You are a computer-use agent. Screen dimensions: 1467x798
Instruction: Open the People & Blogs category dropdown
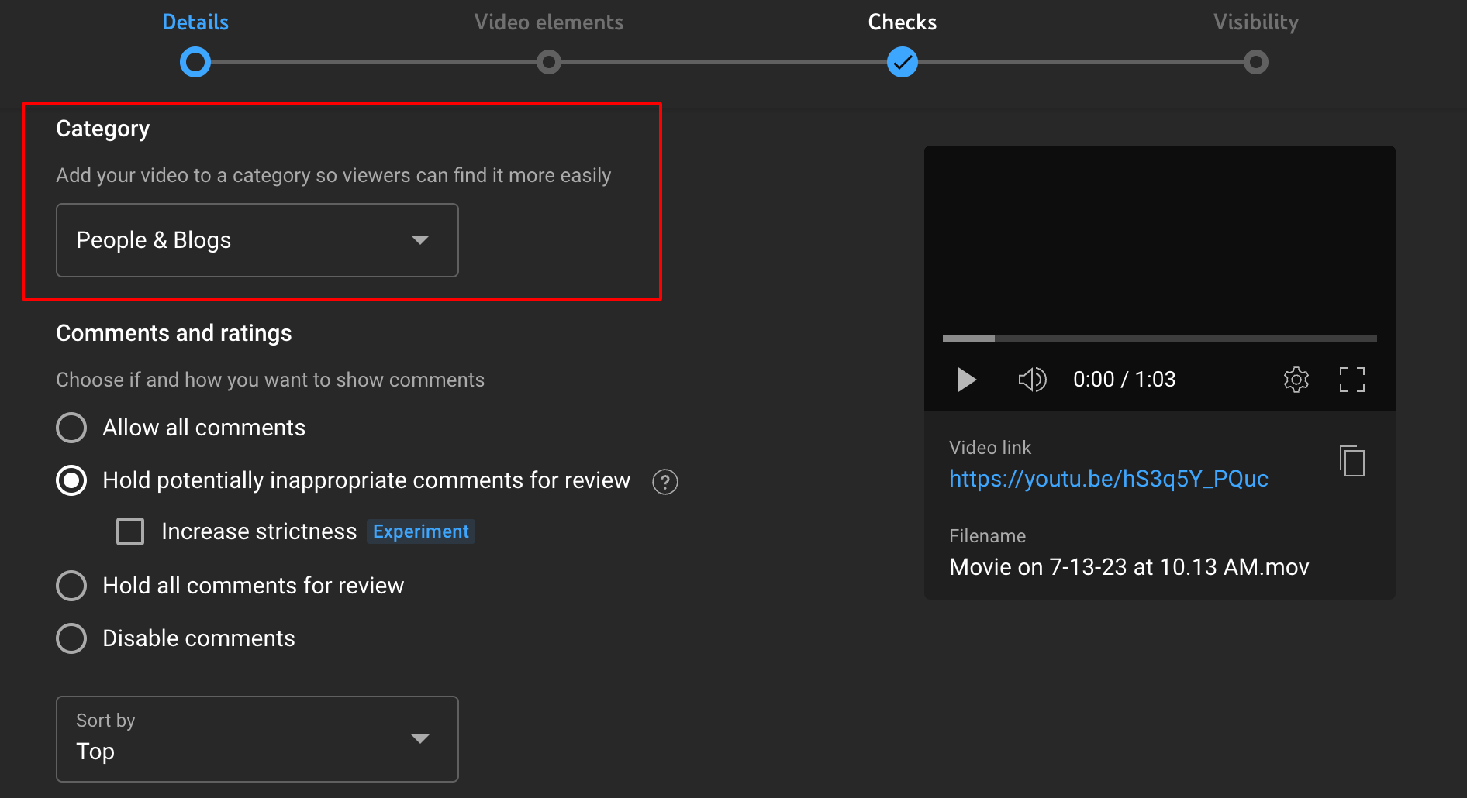(x=257, y=240)
